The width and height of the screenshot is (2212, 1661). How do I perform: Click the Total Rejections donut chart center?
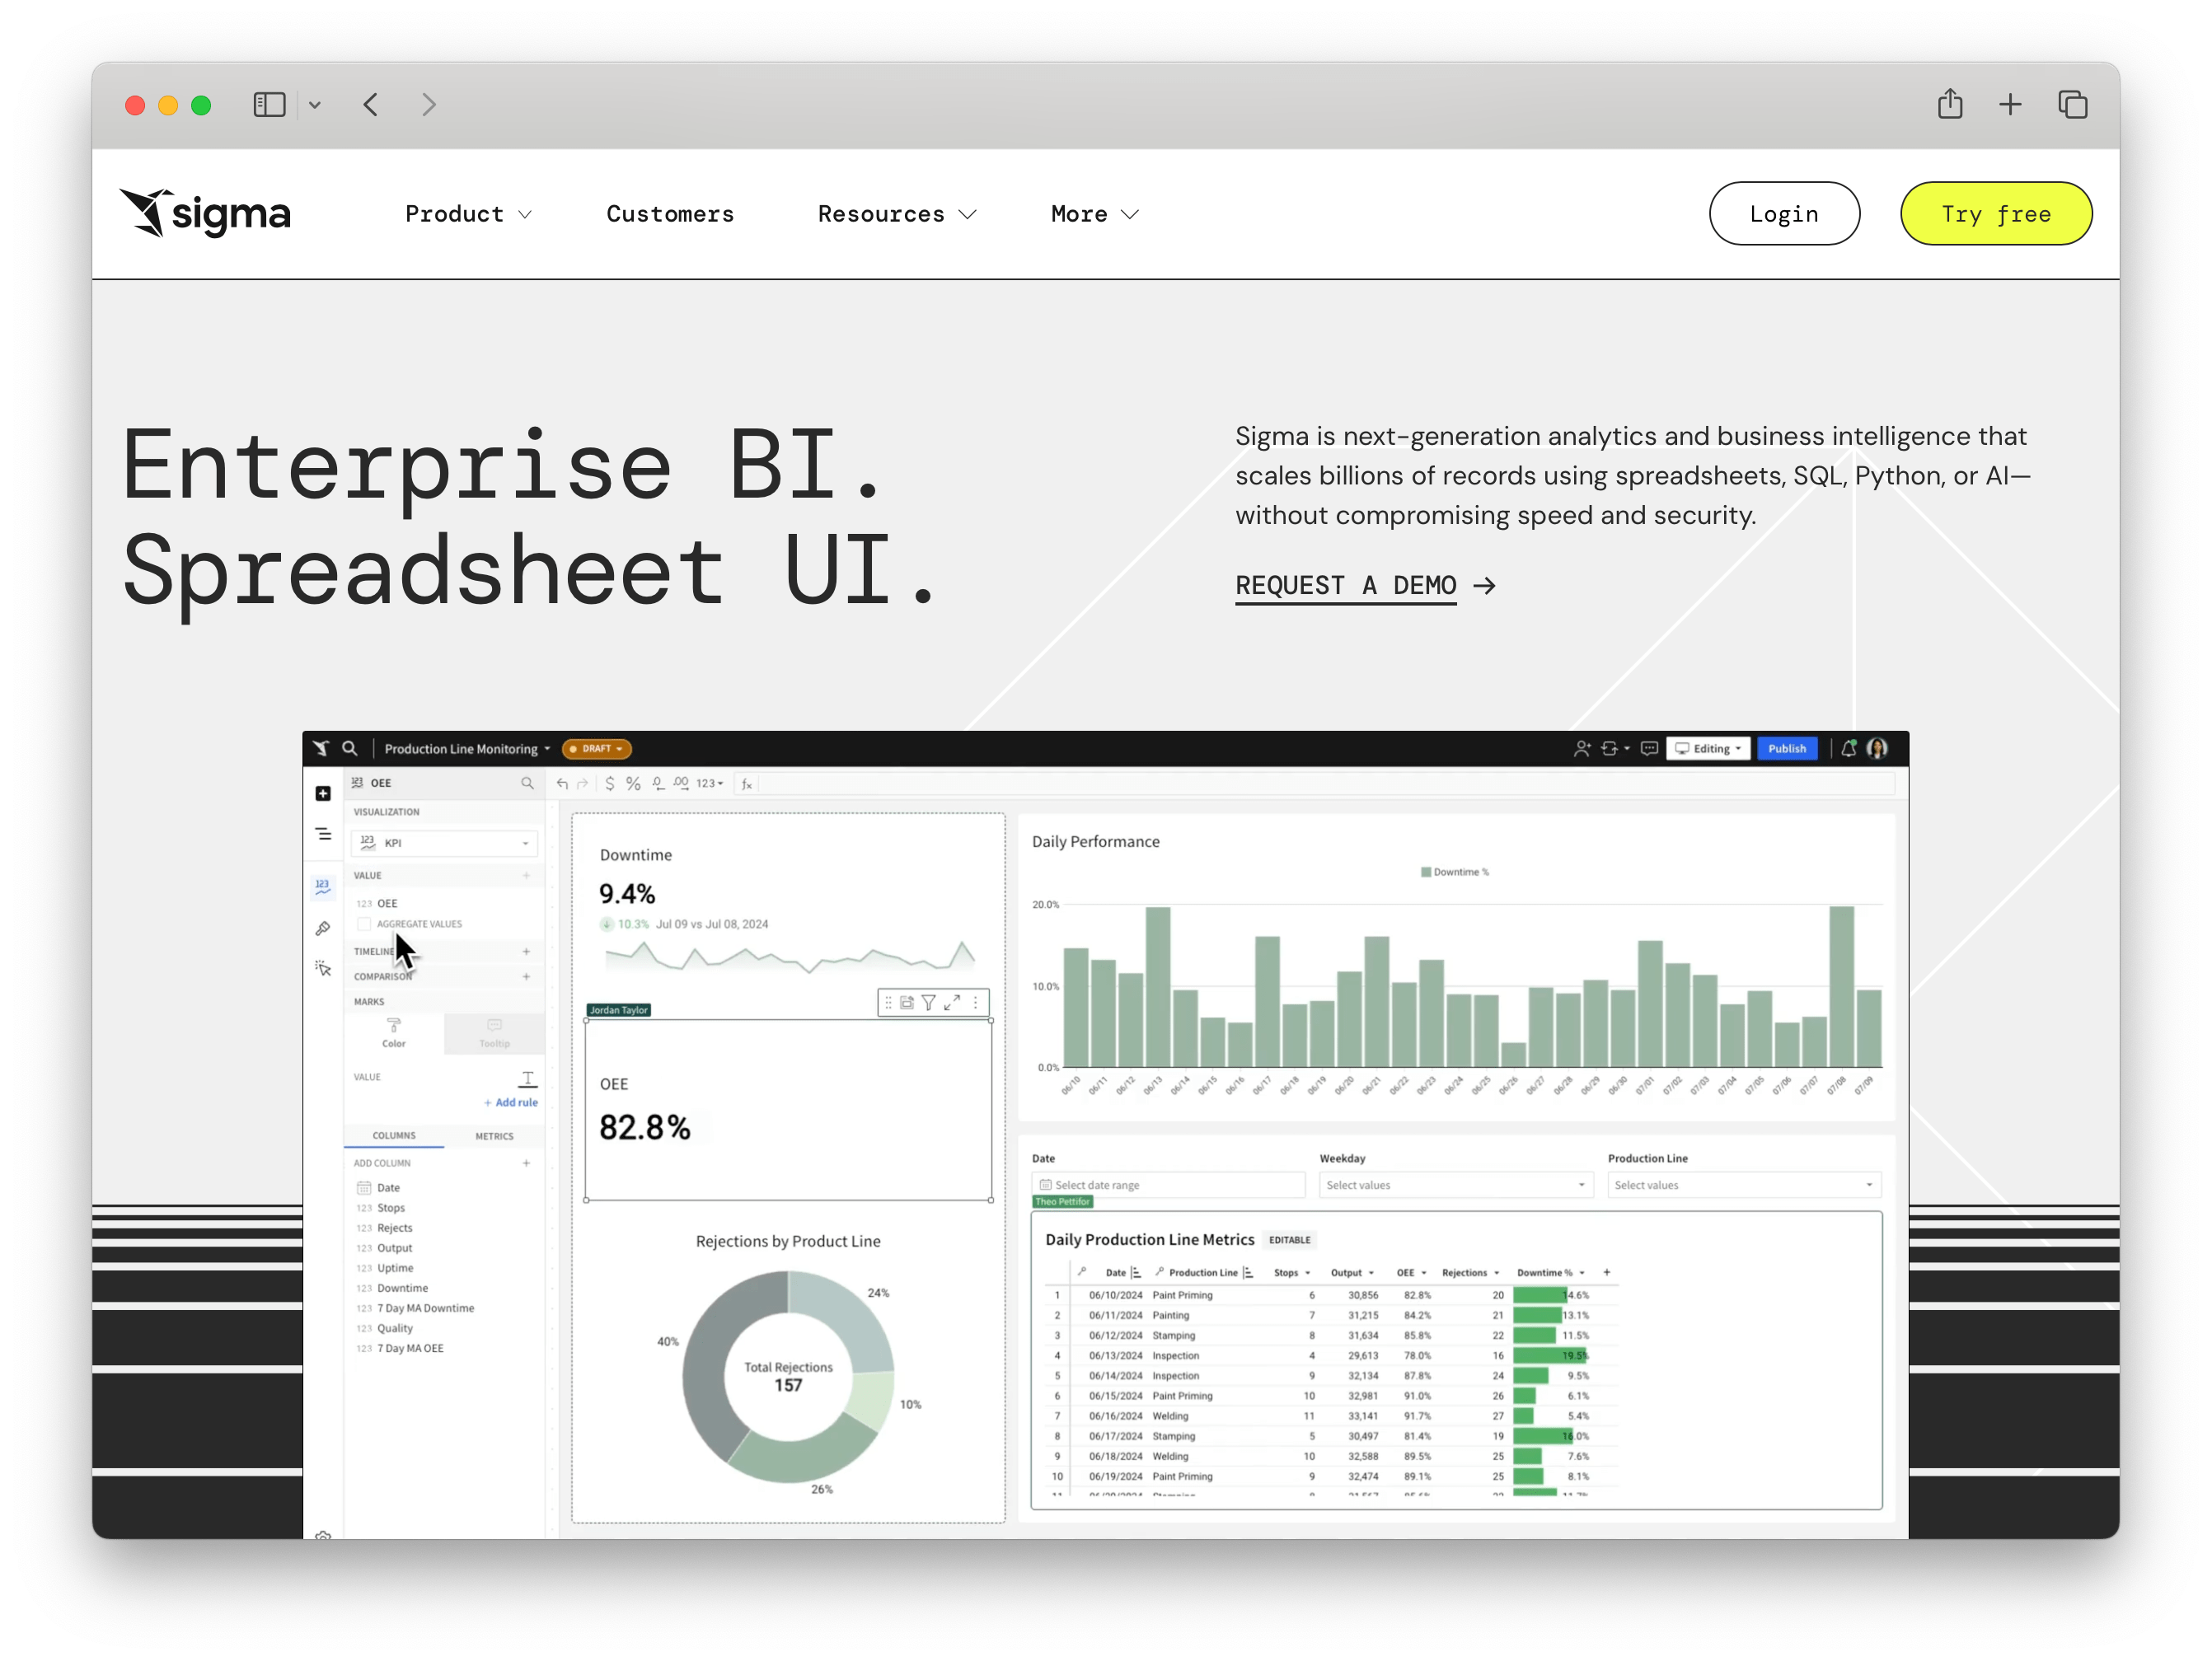pyautogui.click(x=788, y=1377)
